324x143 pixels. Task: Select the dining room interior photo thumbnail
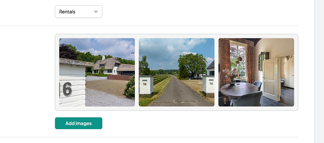256,72
